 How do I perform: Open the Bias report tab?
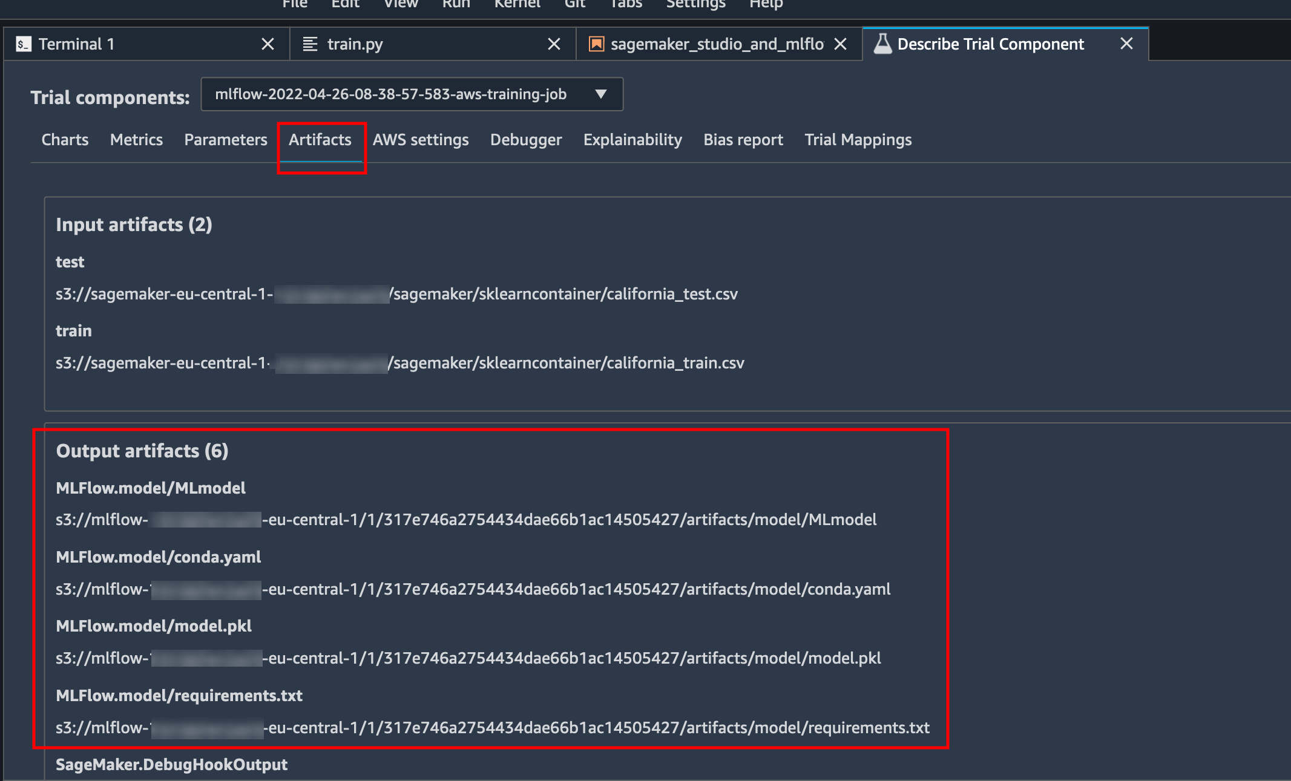coord(743,140)
